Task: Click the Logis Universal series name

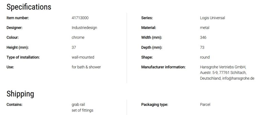Action: [212, 18]
